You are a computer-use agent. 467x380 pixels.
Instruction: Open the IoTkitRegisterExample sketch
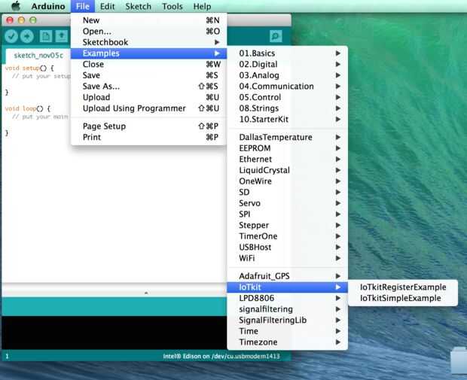click(403, 287)
